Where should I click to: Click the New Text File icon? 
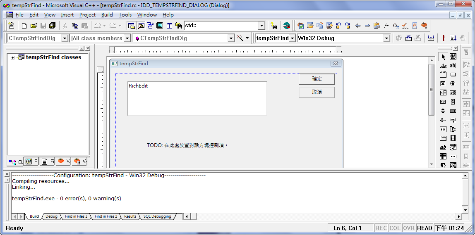click(24, 26)
